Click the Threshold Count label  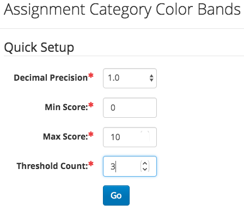[52, 166]
